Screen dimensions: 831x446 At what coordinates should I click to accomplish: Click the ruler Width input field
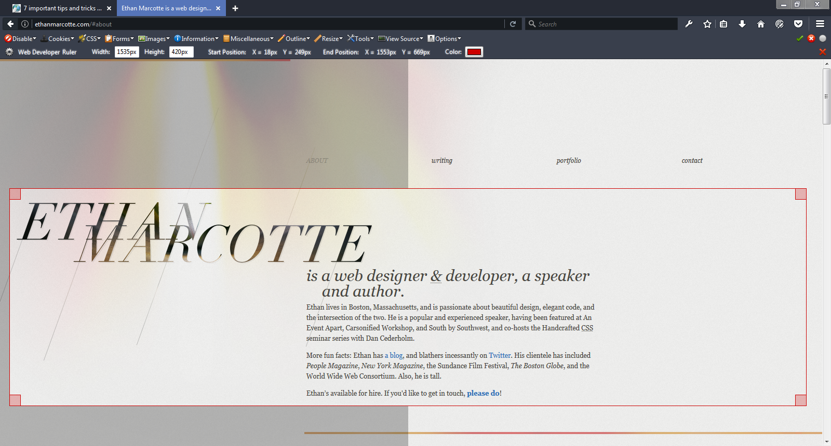(127, 52)
